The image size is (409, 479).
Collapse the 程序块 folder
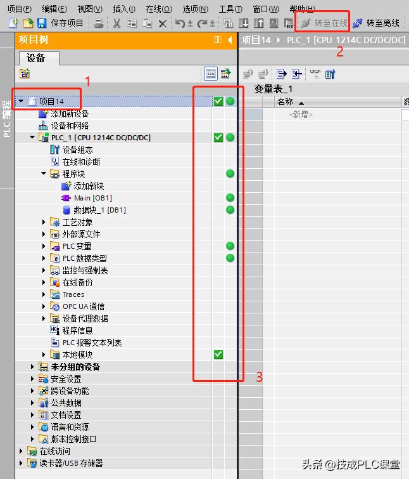[44, 173]
